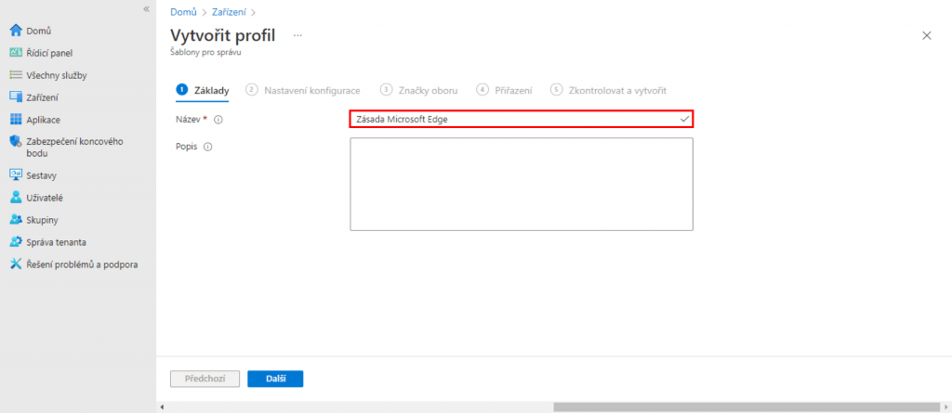
Task: Show info tooltip next to Název
Action: (218, 120)
